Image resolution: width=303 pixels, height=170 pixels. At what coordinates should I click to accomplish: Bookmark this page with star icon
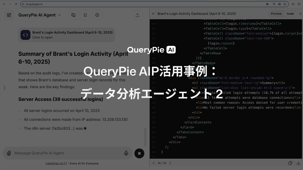tap(285, 4)
